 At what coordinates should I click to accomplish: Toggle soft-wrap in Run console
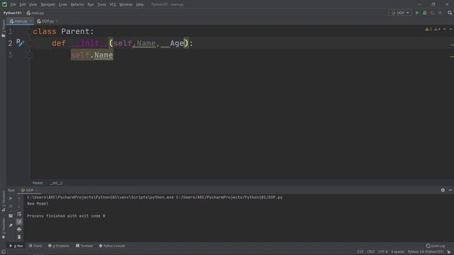pyautogui.click(x=19, y=214)
